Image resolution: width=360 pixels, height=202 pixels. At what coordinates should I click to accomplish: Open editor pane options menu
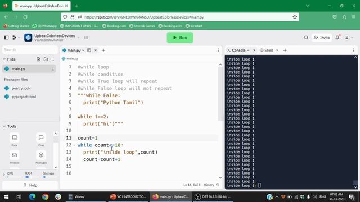tap(218, 50)
